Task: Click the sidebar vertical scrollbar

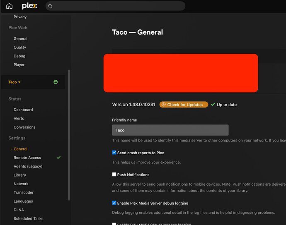Action: point(69,135)
